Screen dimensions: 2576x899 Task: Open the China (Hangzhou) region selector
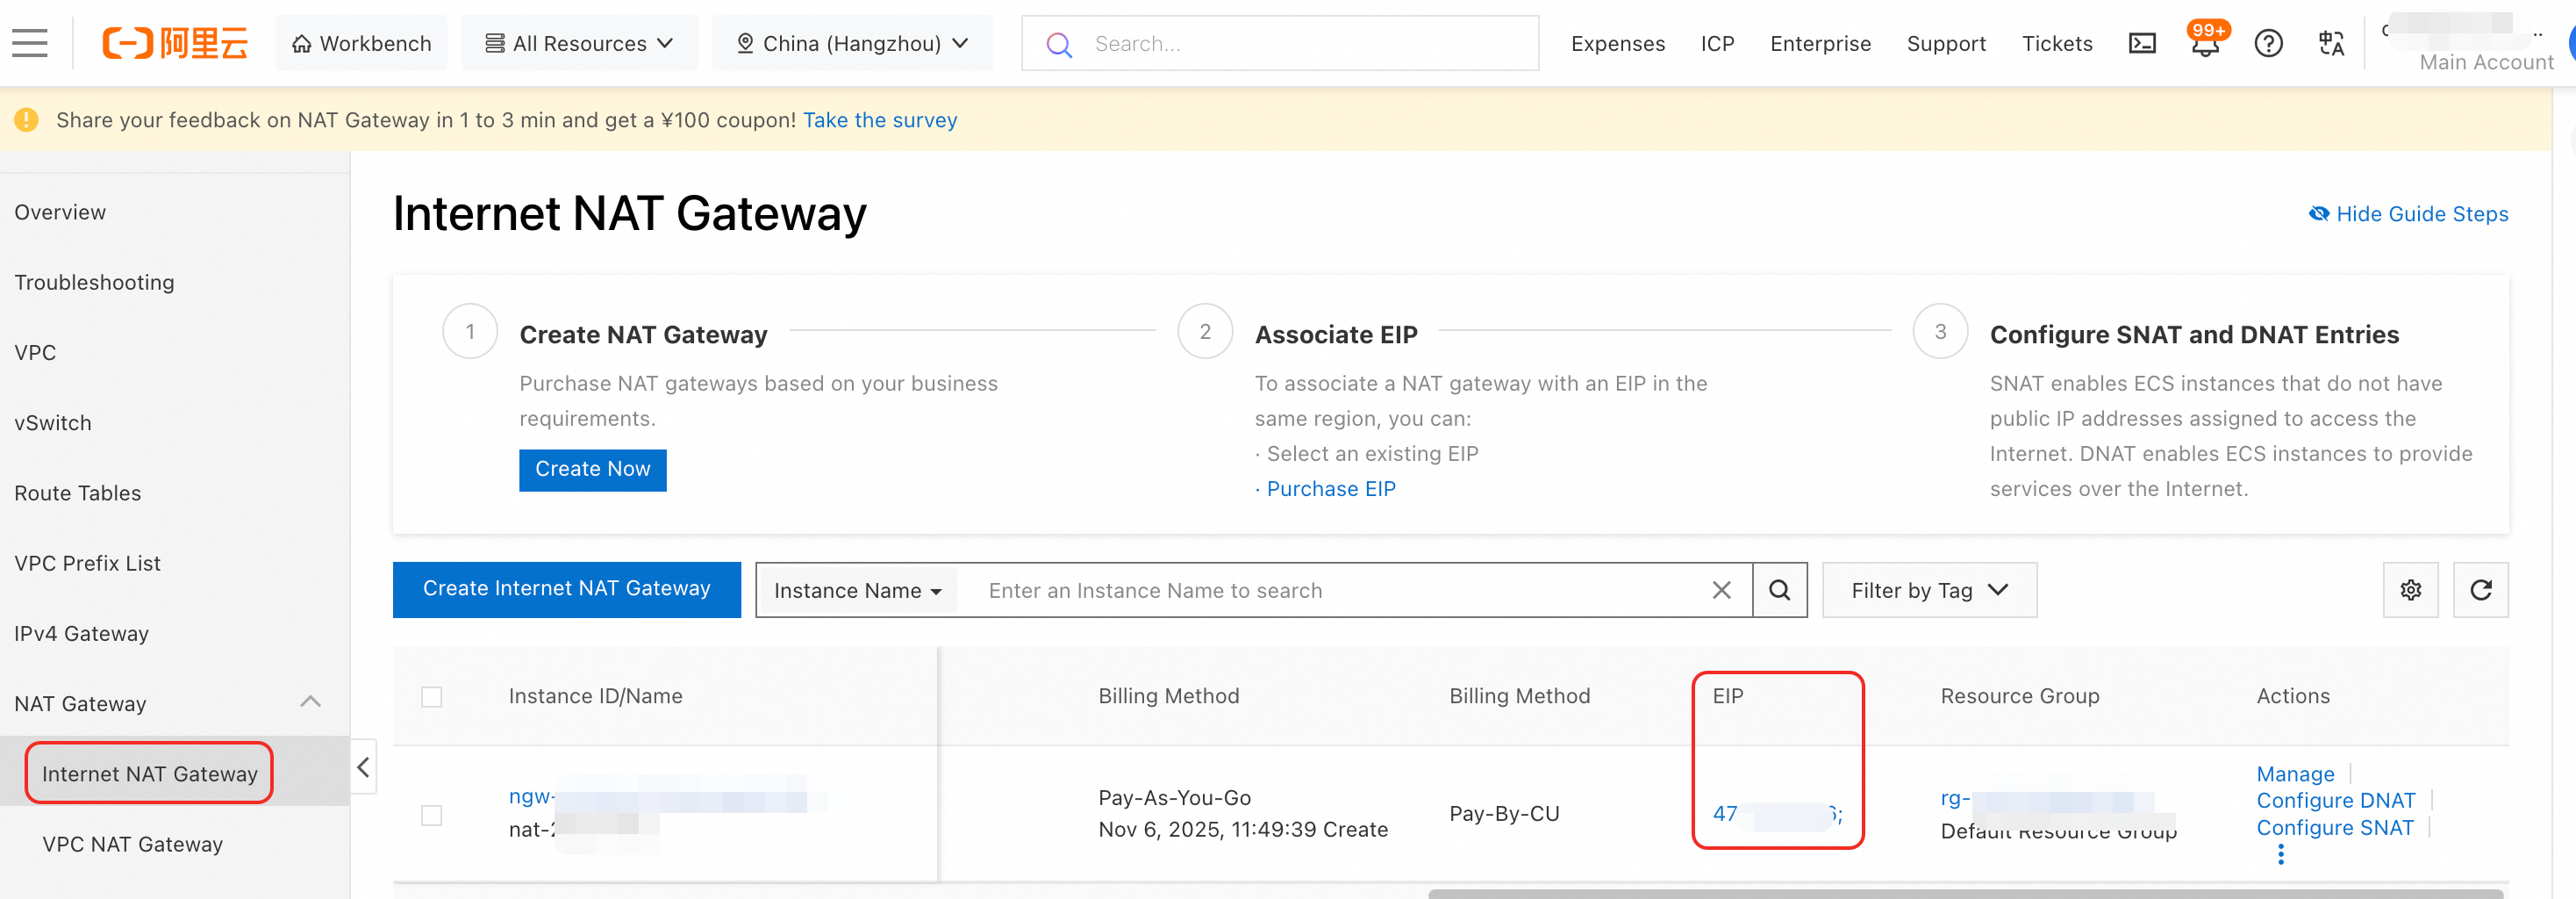[852, 43]
